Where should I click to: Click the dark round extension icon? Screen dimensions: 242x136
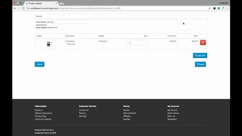tap(214, 8)
